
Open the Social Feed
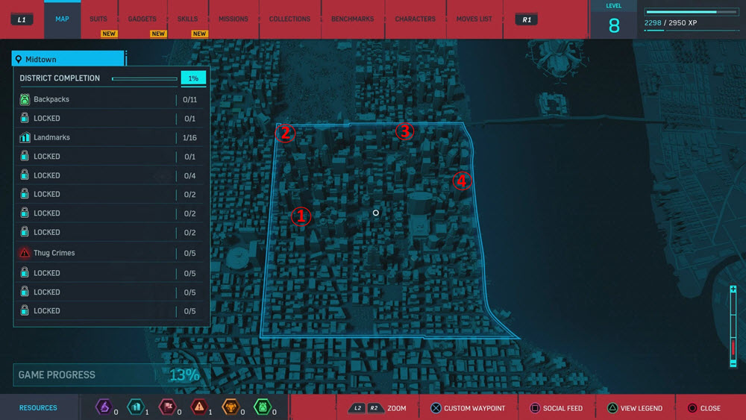[x=562, y=408]
